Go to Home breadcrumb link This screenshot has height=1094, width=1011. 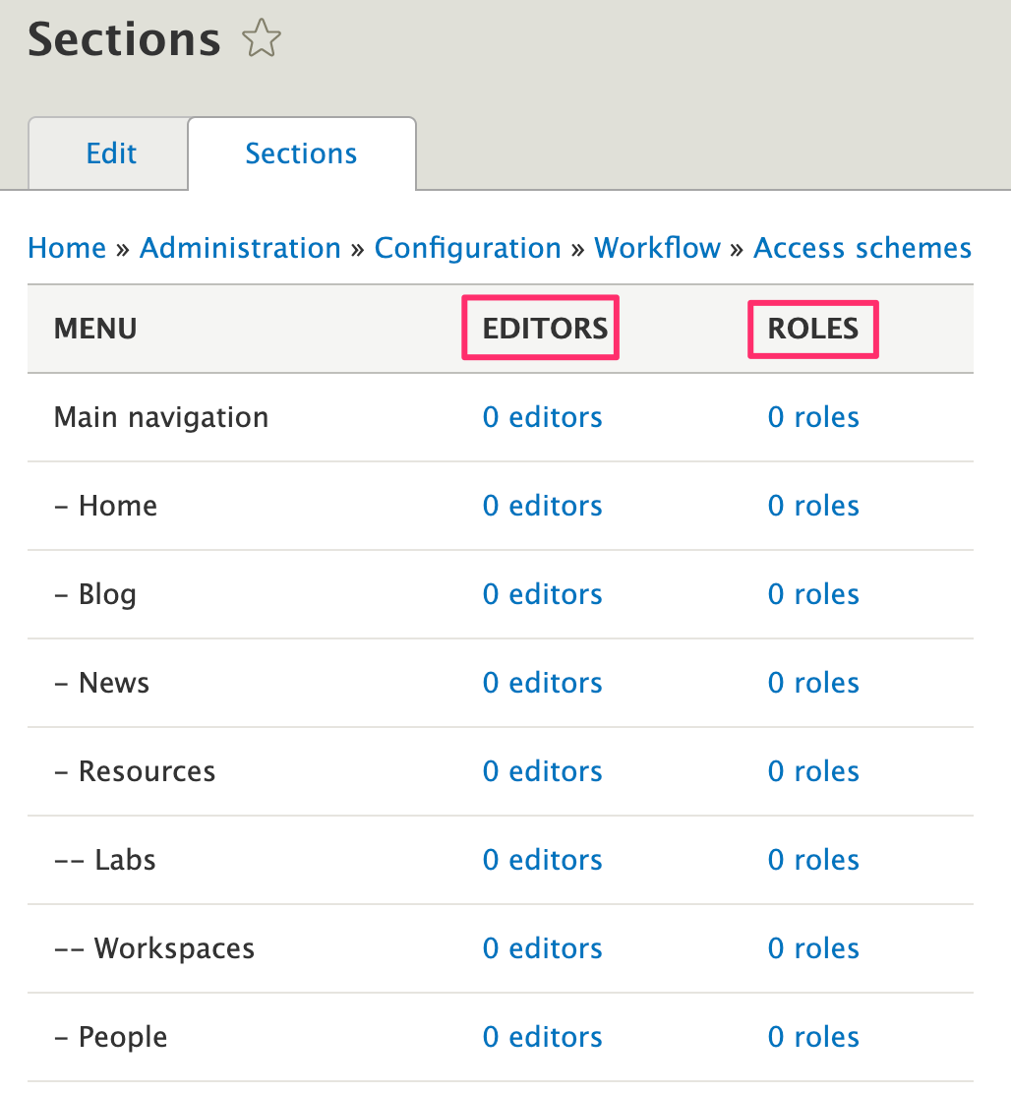click(67, 248)
